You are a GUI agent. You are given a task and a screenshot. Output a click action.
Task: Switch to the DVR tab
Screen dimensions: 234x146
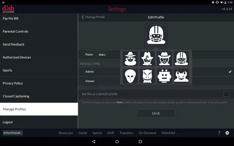point(111,133)
